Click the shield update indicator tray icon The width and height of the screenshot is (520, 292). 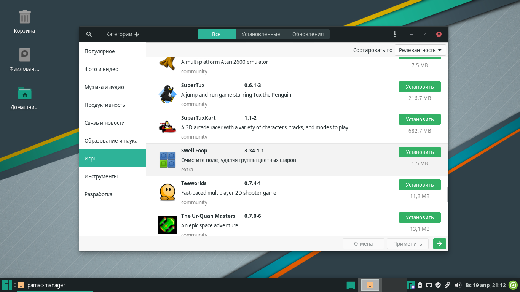tap(438, 285)
